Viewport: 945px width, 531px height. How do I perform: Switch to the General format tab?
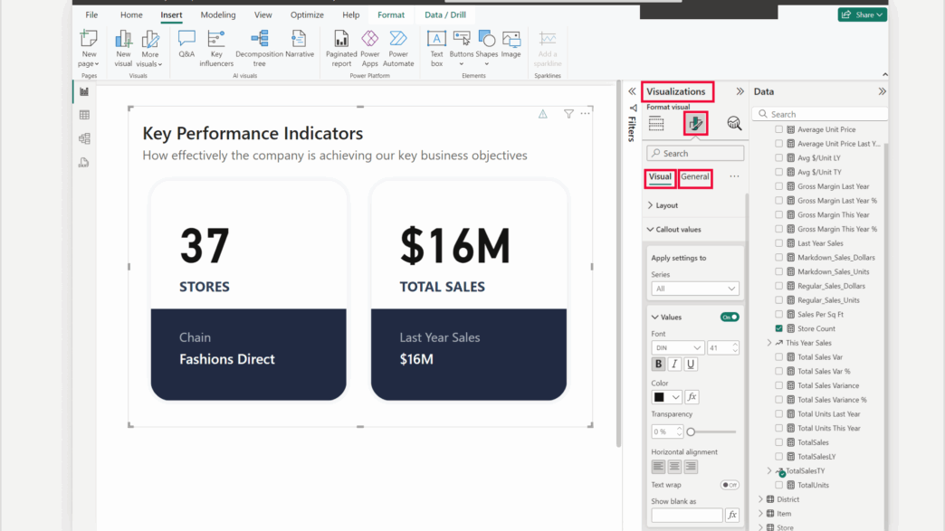(x=695, y=177)
